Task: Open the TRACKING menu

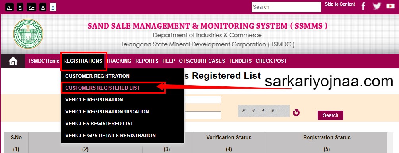Action: click(x=119, y=61)
